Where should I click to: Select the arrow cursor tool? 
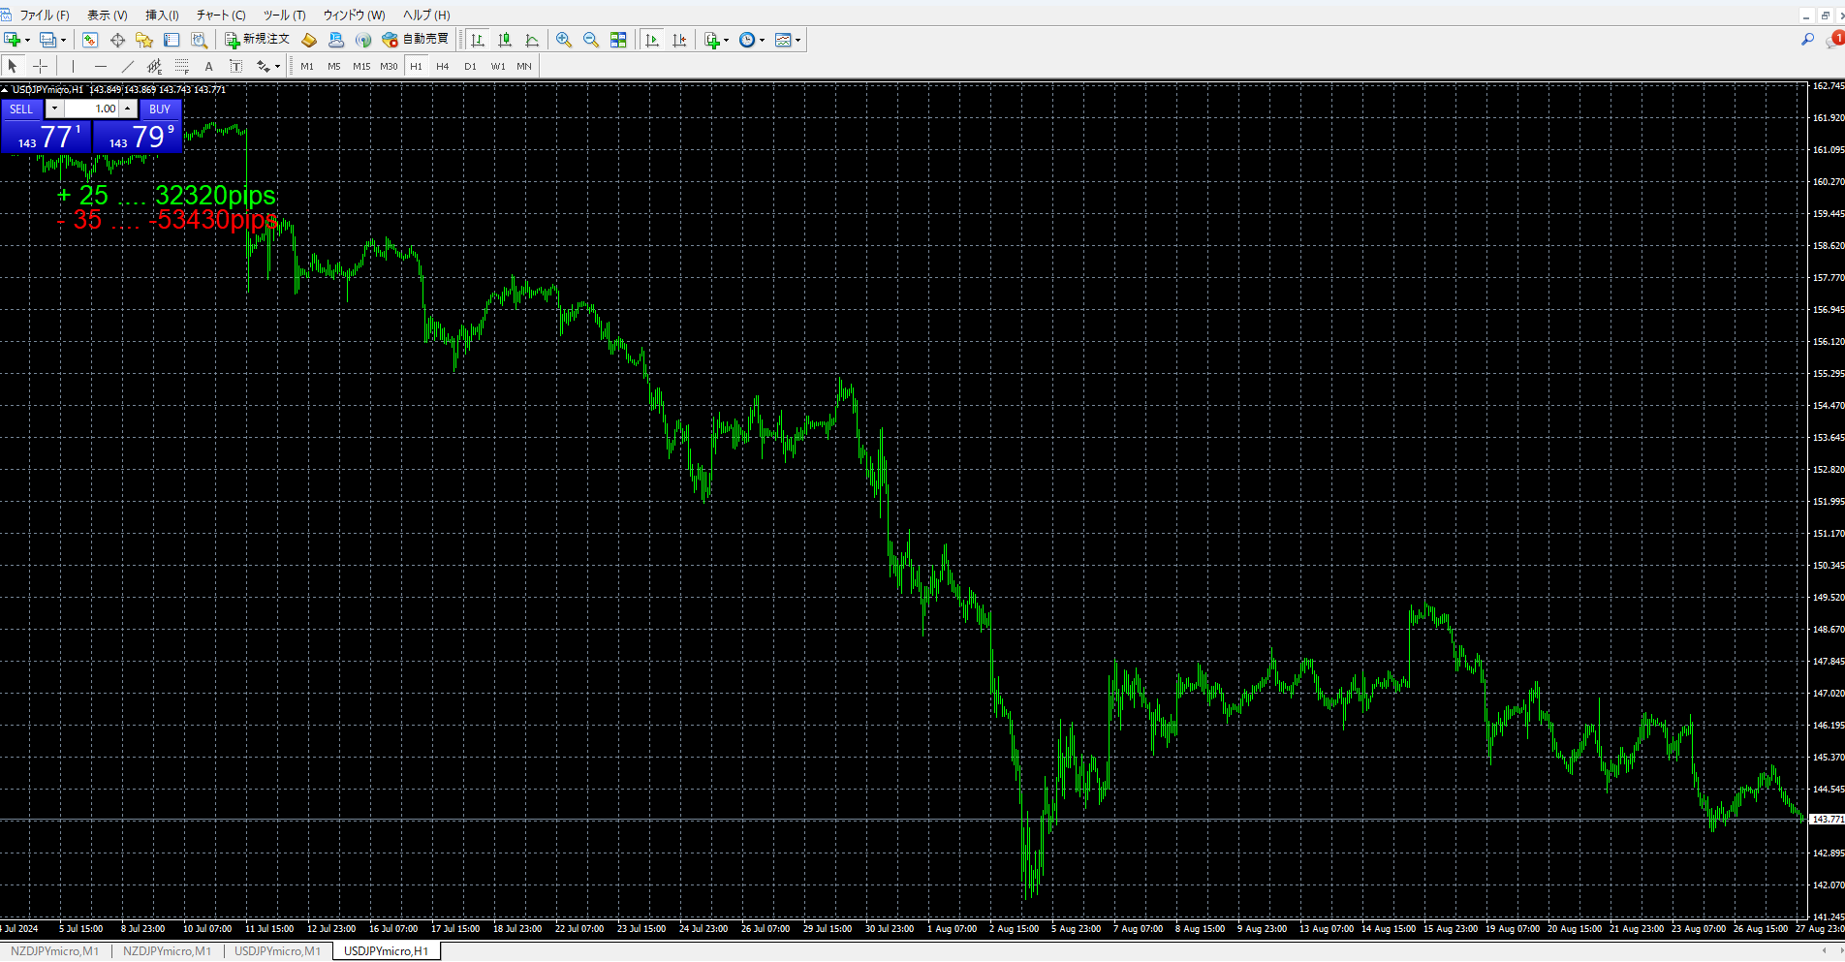pyautogui.click(x=13, y=66)
